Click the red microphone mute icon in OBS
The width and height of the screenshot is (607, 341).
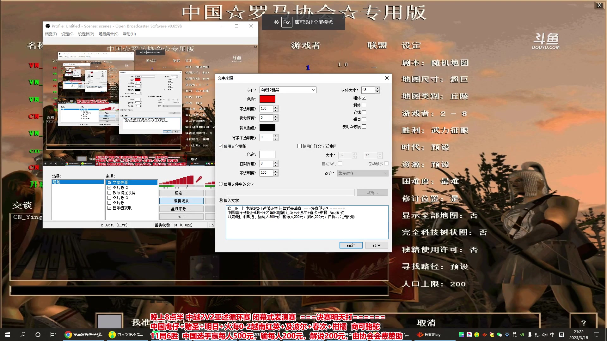click(199, 179)
